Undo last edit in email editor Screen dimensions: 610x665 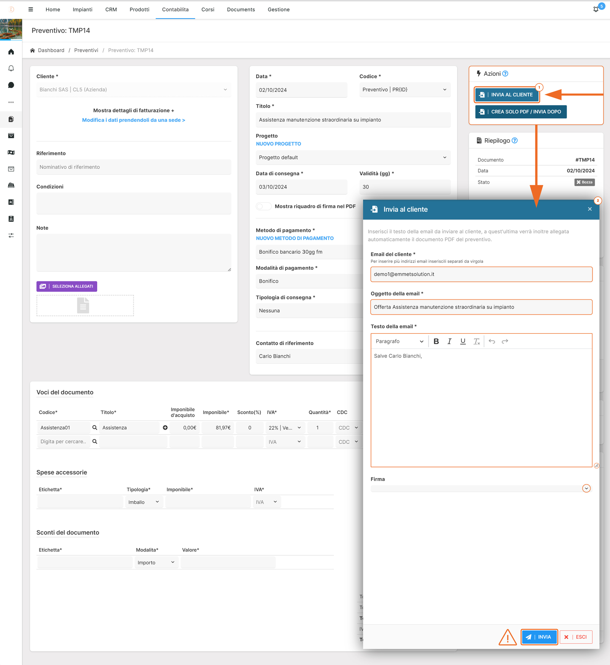coord(492,341)
